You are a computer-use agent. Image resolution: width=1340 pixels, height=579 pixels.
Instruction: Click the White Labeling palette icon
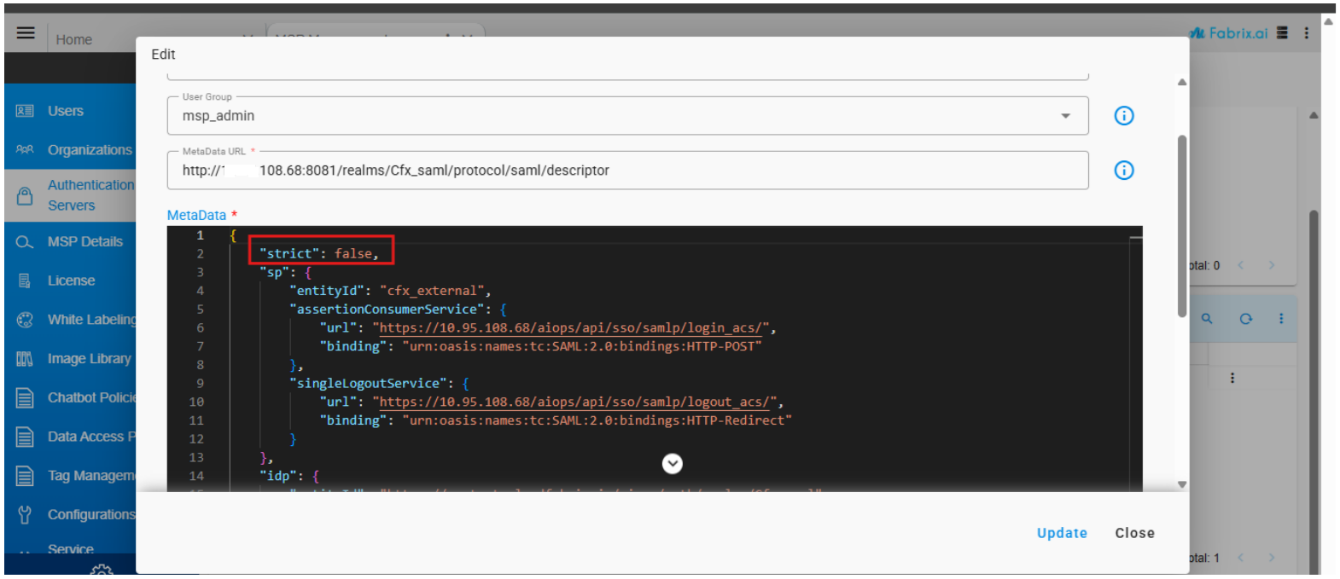tap(25, 320)
